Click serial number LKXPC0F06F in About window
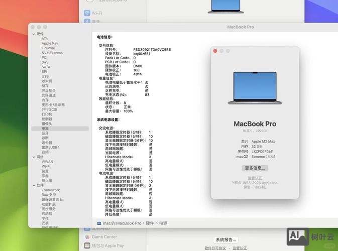Viewport: 338px width, 251px height. point(262,152)
